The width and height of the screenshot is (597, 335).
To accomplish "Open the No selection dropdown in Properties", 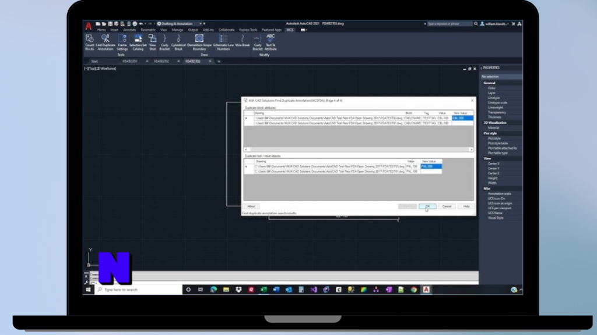I will pyautogui.click(x=501, y=77).
